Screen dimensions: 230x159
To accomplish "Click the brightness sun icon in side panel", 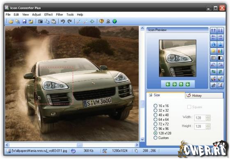I will [214, 51].
